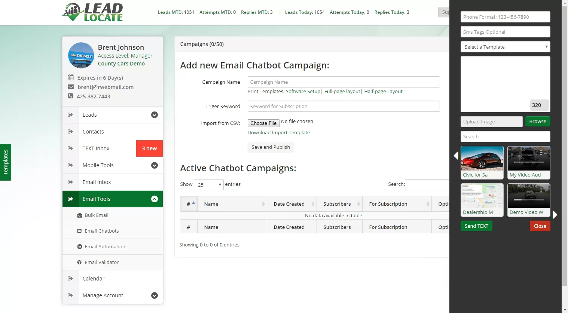Image resolution: width=568 pixels, height=313 pixels.
Task: Collapse the Email Tools section
Action: coord(155,199)
